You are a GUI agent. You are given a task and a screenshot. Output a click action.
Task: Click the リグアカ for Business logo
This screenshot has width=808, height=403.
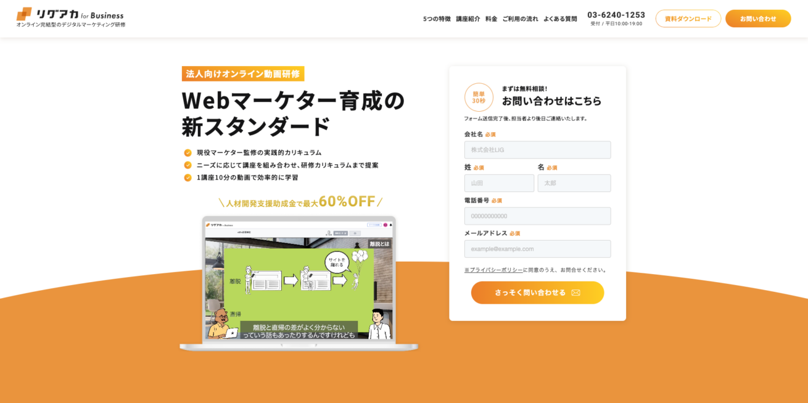pyautogui.click(x=70, y=17)
